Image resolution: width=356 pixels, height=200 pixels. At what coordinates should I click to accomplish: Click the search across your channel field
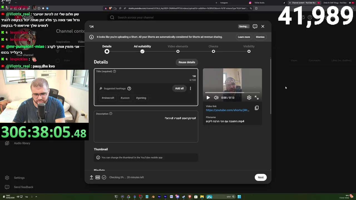178,17
